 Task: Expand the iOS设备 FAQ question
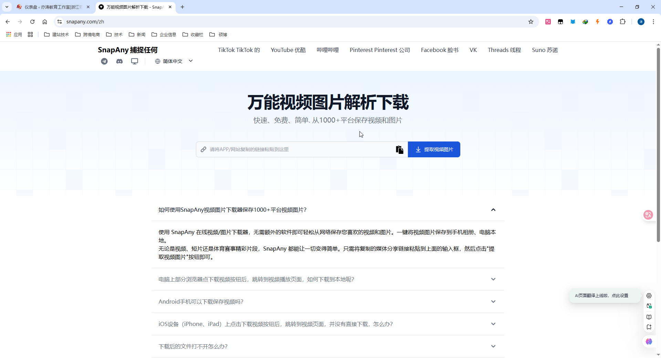tap(328, 324)
